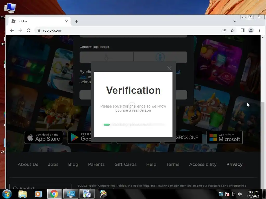Open the Gift Cards footer link
This screenshot has height=199, width=266.
[125, 164]
